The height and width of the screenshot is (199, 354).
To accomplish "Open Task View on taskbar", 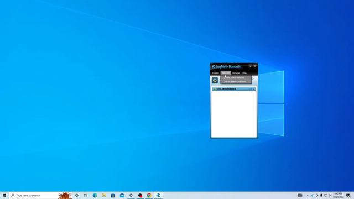I will click(86, 195).
